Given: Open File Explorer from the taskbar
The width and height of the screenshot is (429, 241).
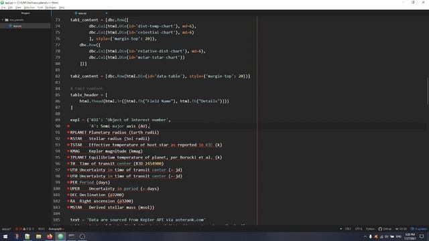Looking at the screenshot, I should [x=39, y=236].
